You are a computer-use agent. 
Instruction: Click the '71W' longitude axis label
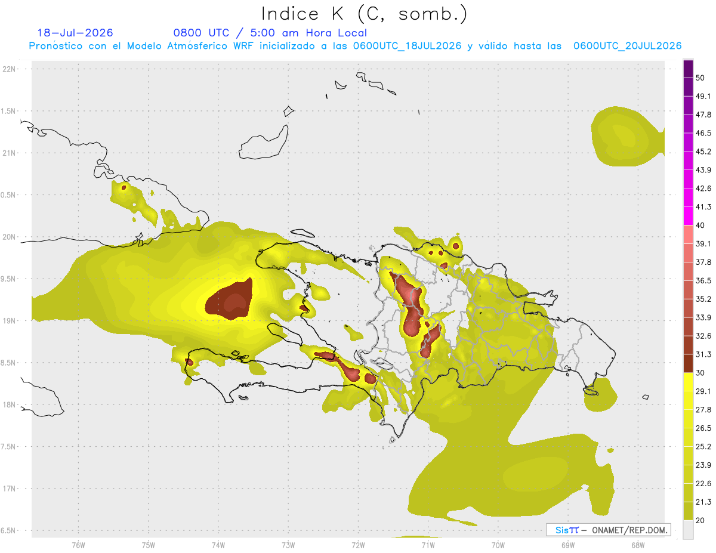[428, 545]
